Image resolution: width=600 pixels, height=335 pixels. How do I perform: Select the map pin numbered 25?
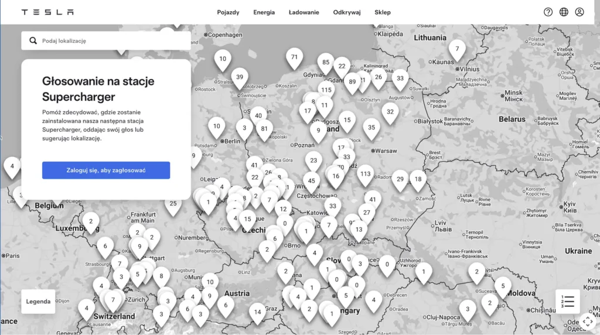tap(173, 206)
